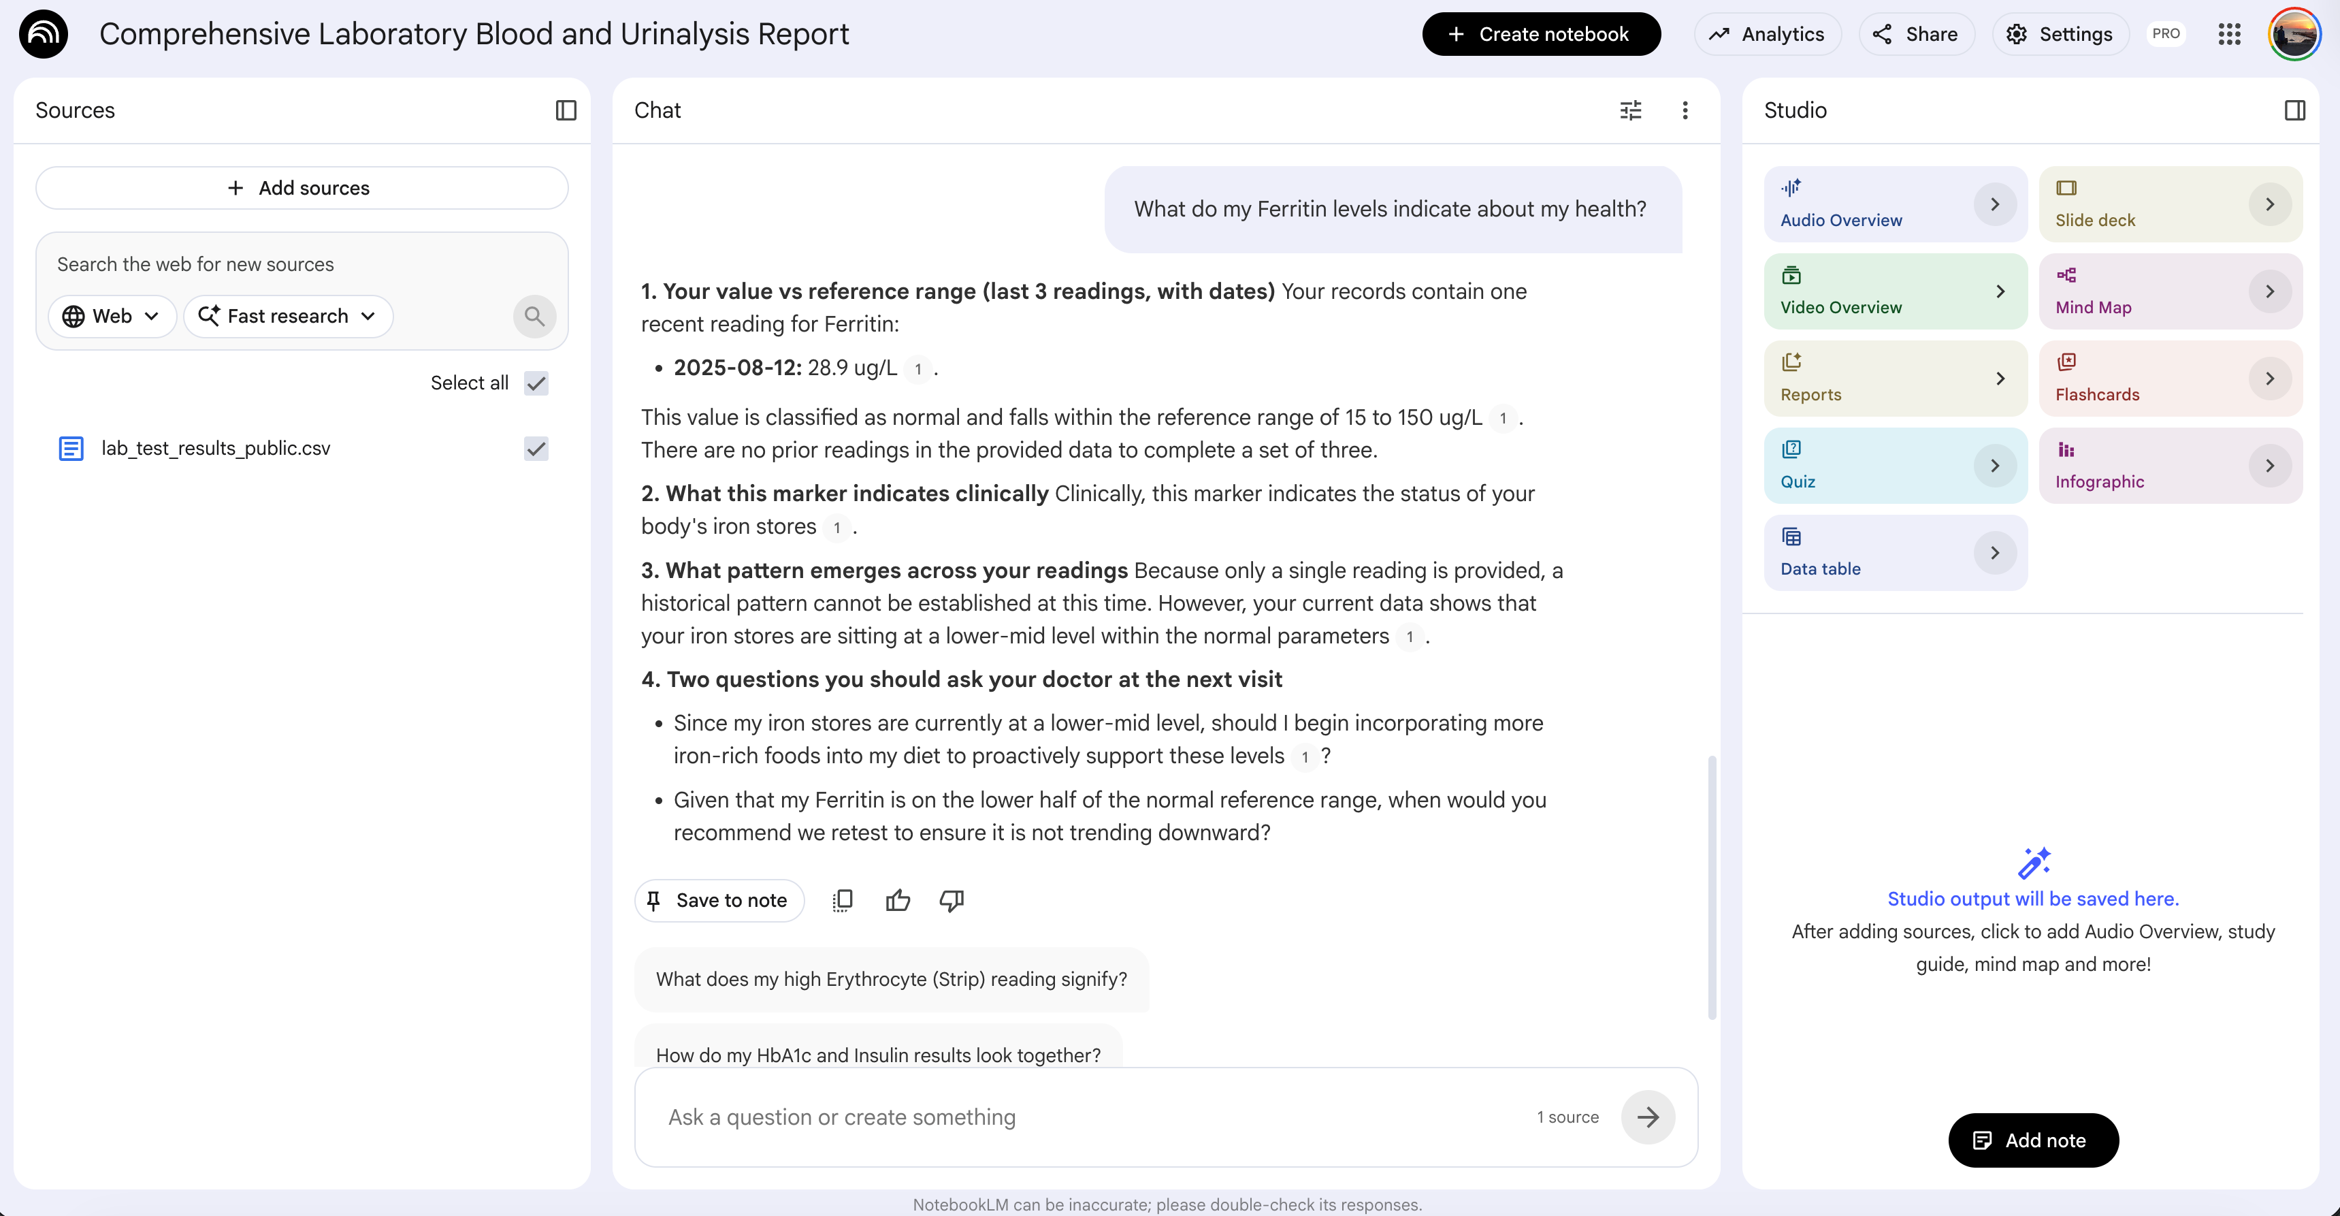Viewport: 2340px width, 1216px height.
Task: Focus the Ask a question input field
Action: pyautogui.click(x=1090, y=1116)
